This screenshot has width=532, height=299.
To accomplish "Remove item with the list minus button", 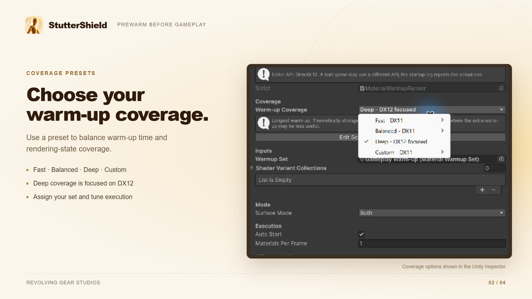I will pyautogui.click(x=493, y=190).
